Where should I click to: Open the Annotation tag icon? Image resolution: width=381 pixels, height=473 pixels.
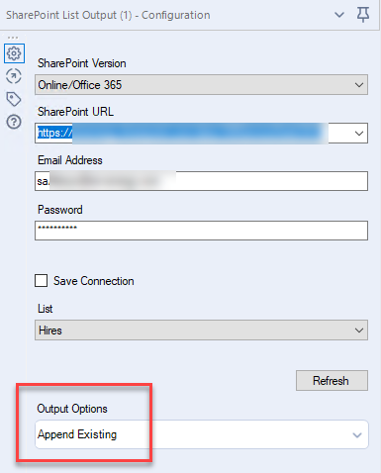click(14, 99)
